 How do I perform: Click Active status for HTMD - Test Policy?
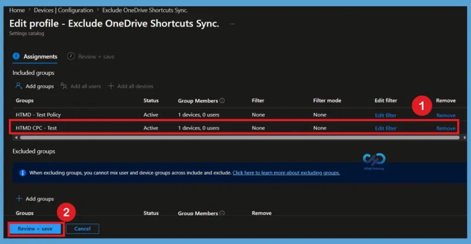click(x=151, y=114)
